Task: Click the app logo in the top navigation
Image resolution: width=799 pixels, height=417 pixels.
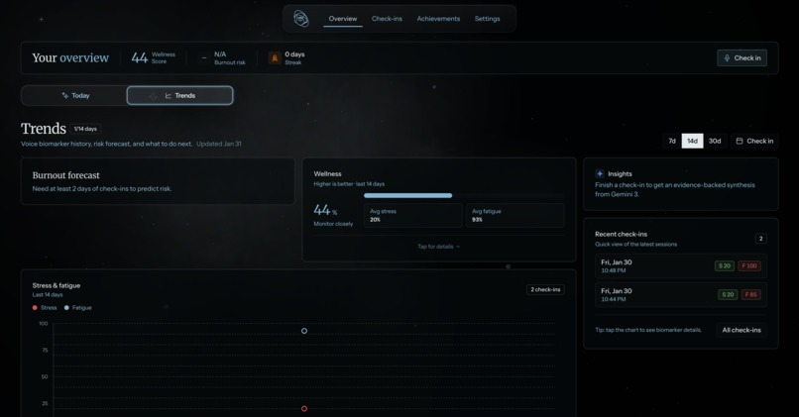Action: (x=301, y=19)
